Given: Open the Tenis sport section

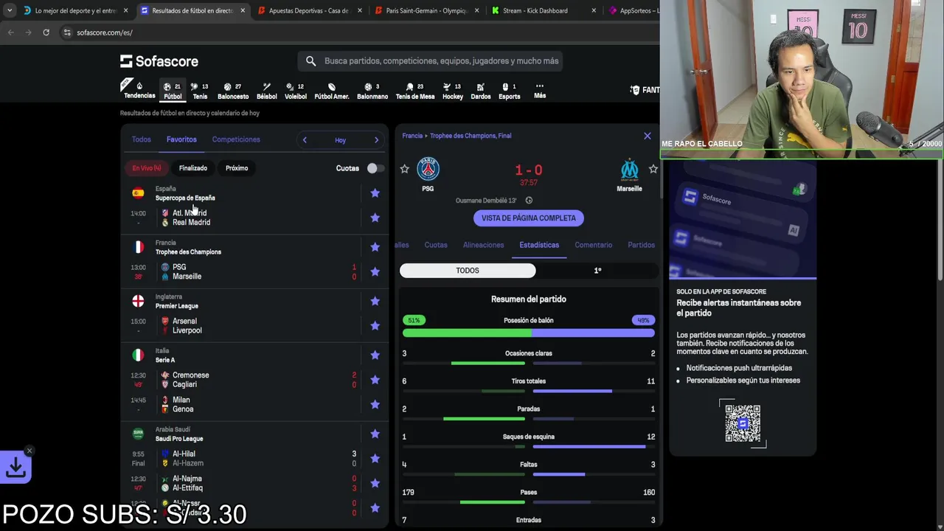Looking at the screenshot, I should [200, 90].
